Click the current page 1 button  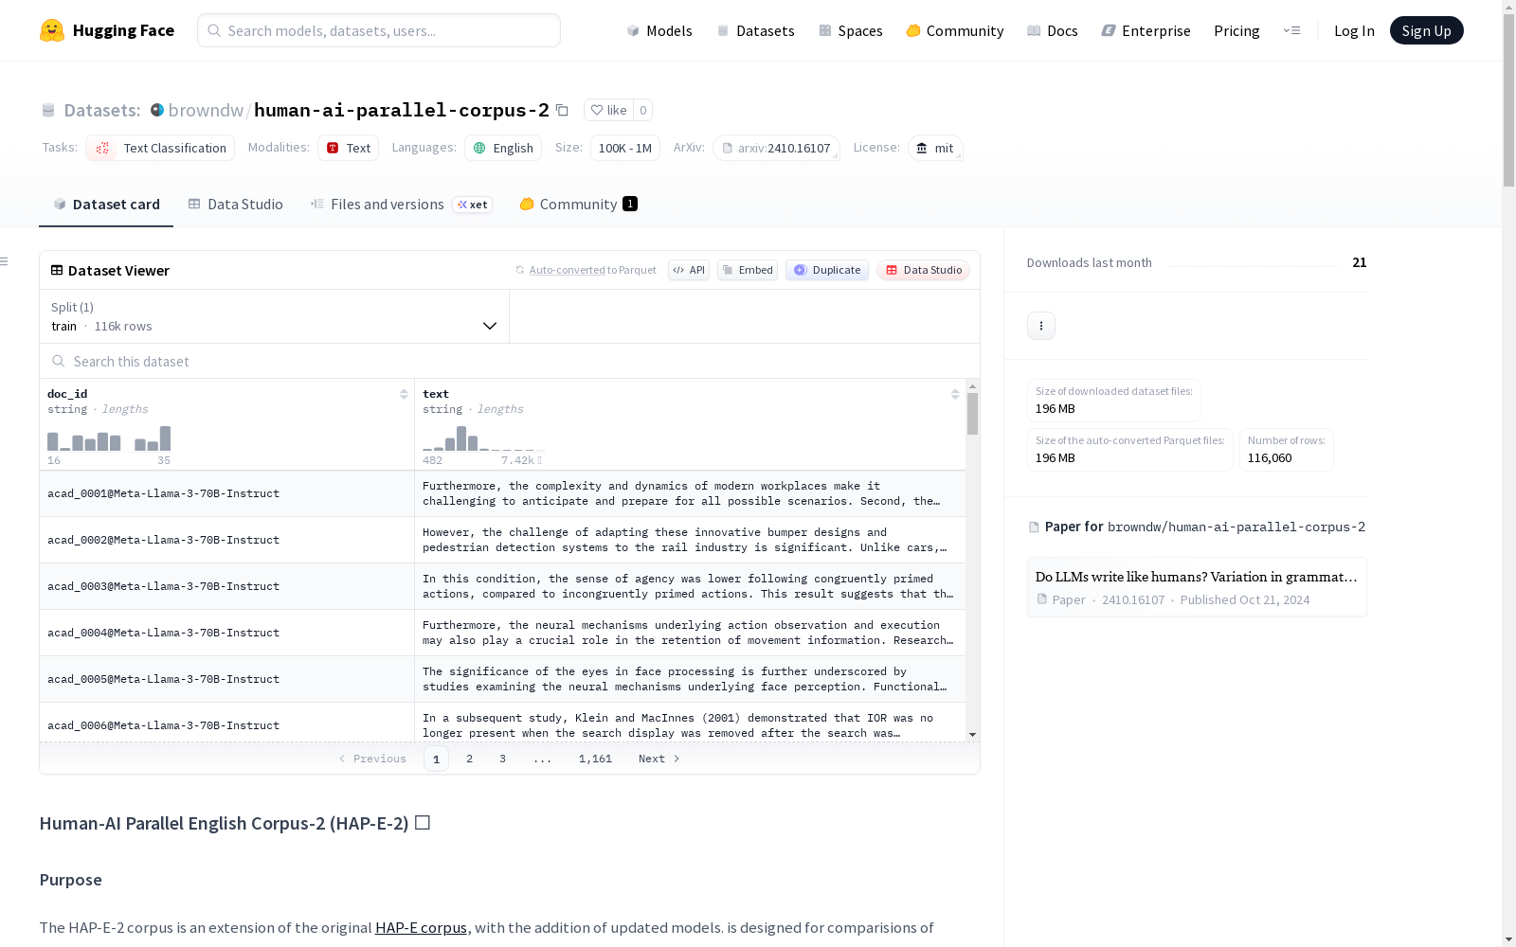pos(436,759)
